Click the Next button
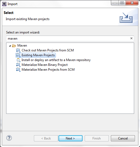The height and width of the screenshot is (147, 140). [71, 138]
